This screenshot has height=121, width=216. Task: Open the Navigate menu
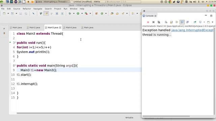click(38, 9)
